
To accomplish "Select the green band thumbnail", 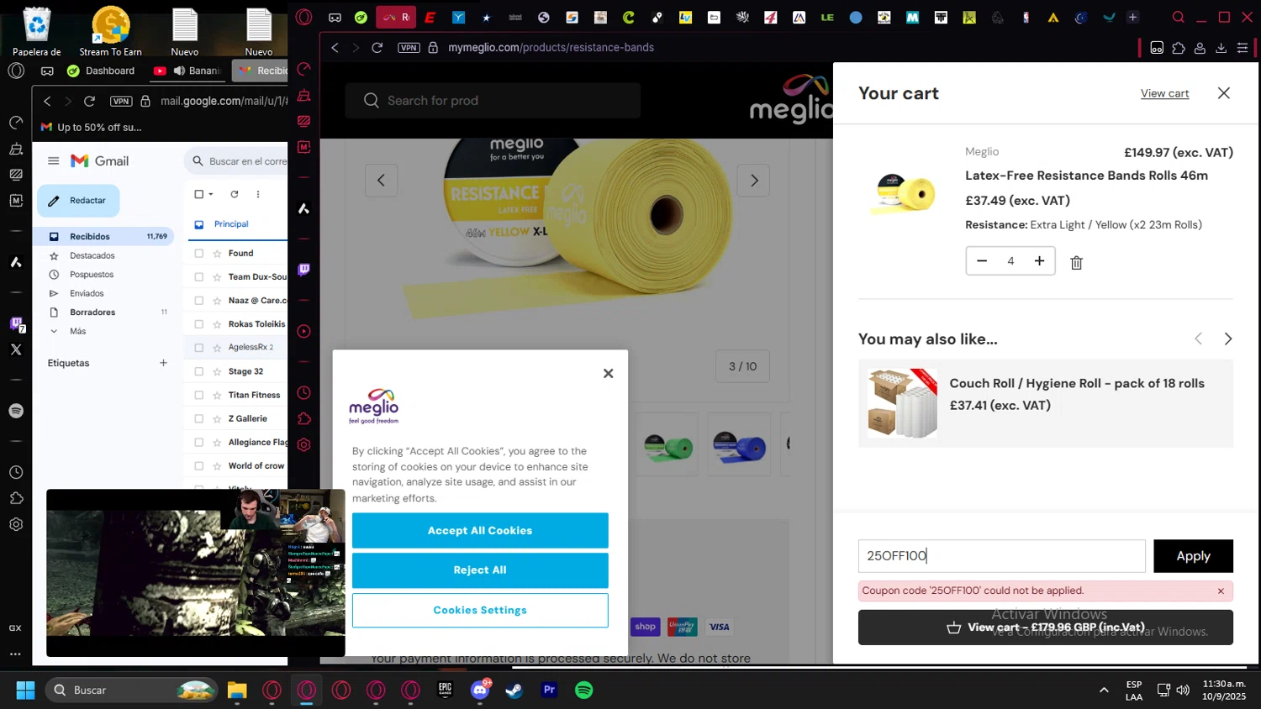I will pos(667,445).
